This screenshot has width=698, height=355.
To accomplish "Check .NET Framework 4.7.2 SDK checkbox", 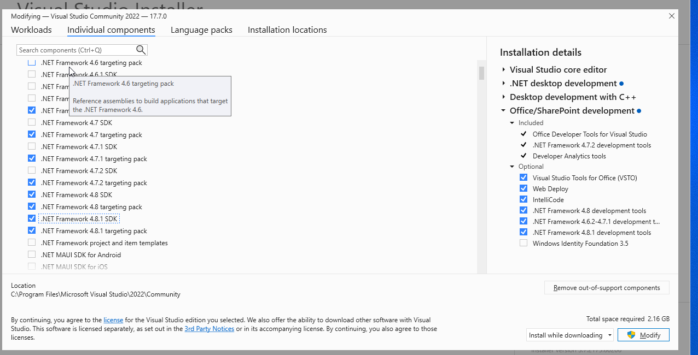I will (x=32, y=170).
